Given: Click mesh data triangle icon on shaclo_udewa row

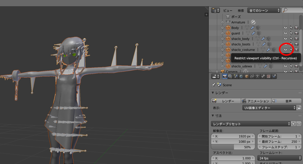Looking at the screenshot, I should point(260,66).
